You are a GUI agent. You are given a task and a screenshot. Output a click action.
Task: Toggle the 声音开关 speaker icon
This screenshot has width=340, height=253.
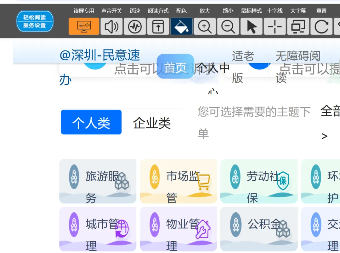point(111,26)
